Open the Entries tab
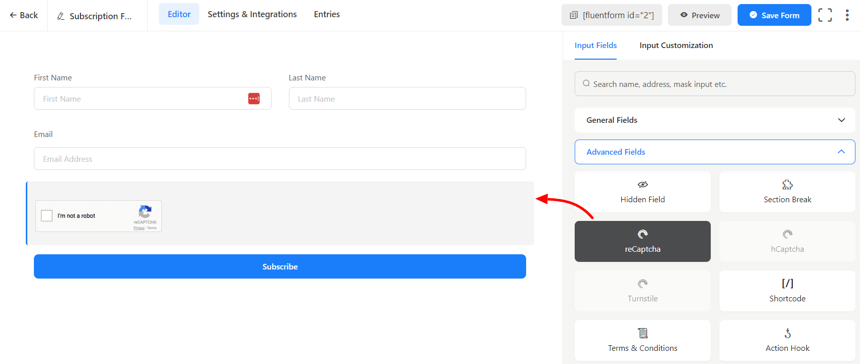Screen dimensions: 860x364 327,14
